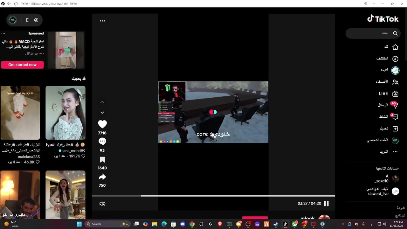407x229 pixels.
Task: Open the weather widget showing 24°C
Action: point(11,224)
